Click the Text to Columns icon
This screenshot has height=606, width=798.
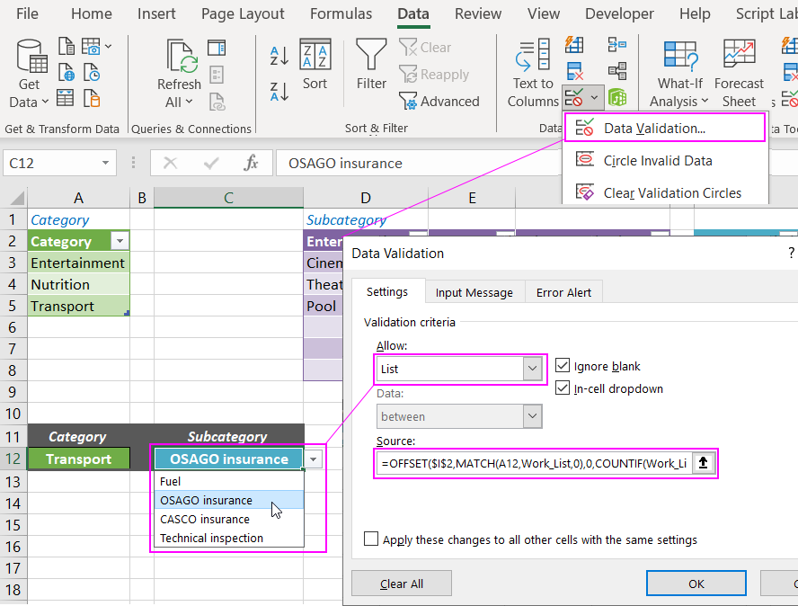click(x=533, y=58)
